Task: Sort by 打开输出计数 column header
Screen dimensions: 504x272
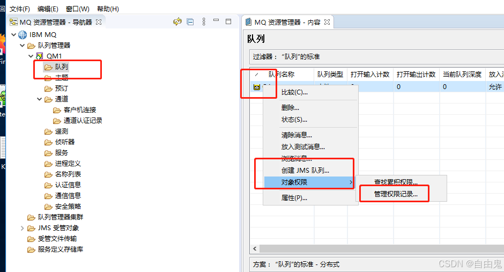Action: click(416, 75)
